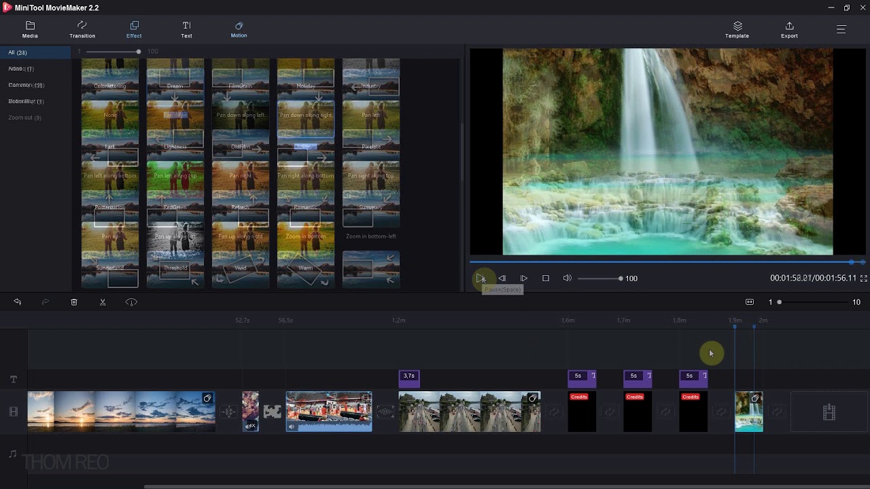Viewport: 870px width, 489px height.
Task: Select the third 5s text clip
Action: point(693,380)
